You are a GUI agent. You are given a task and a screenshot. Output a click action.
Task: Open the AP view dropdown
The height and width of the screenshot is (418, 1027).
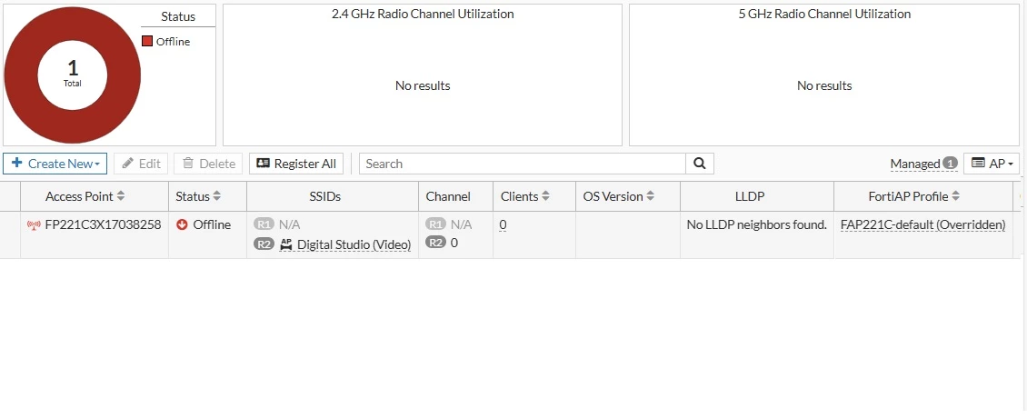point(991,164)
